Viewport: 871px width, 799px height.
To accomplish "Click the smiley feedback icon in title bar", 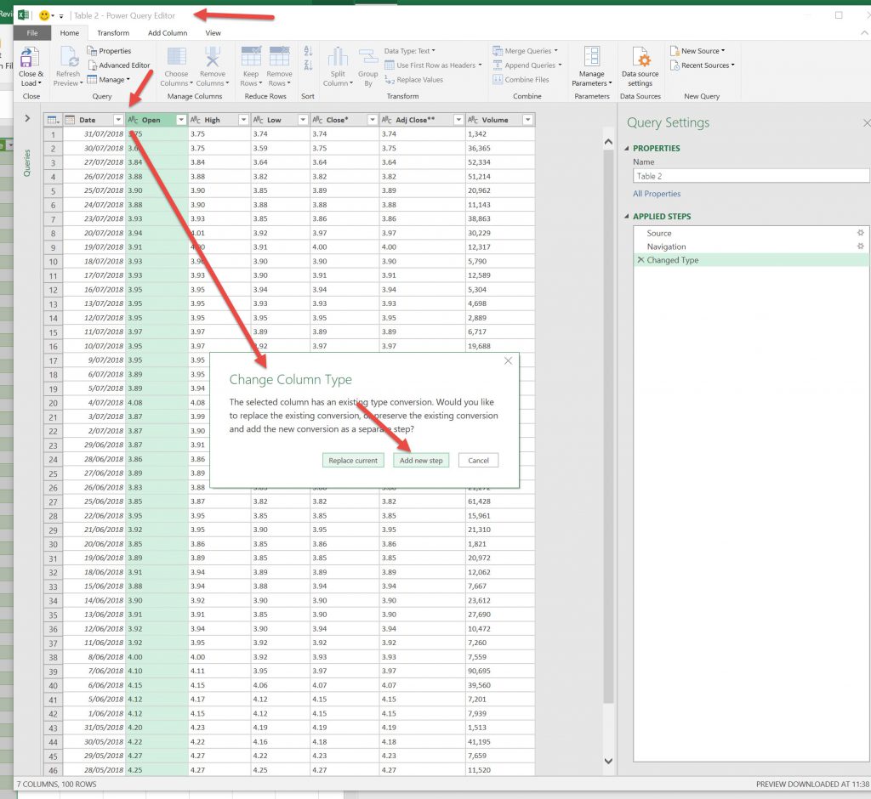I will 44,15.
